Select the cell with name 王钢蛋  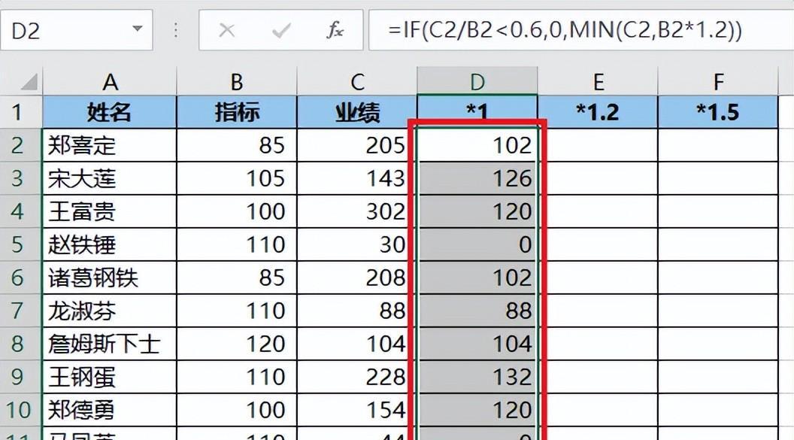(110, 377)
